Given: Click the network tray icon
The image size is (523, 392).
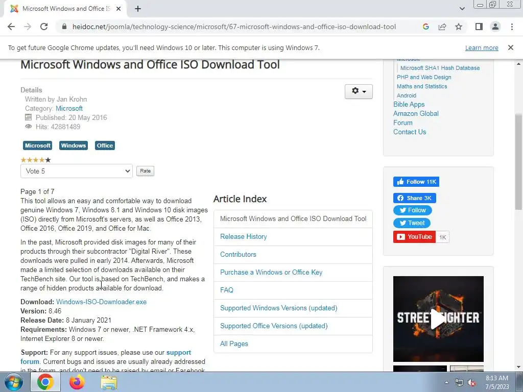Looking at the screenshot, I should [459, 383].
